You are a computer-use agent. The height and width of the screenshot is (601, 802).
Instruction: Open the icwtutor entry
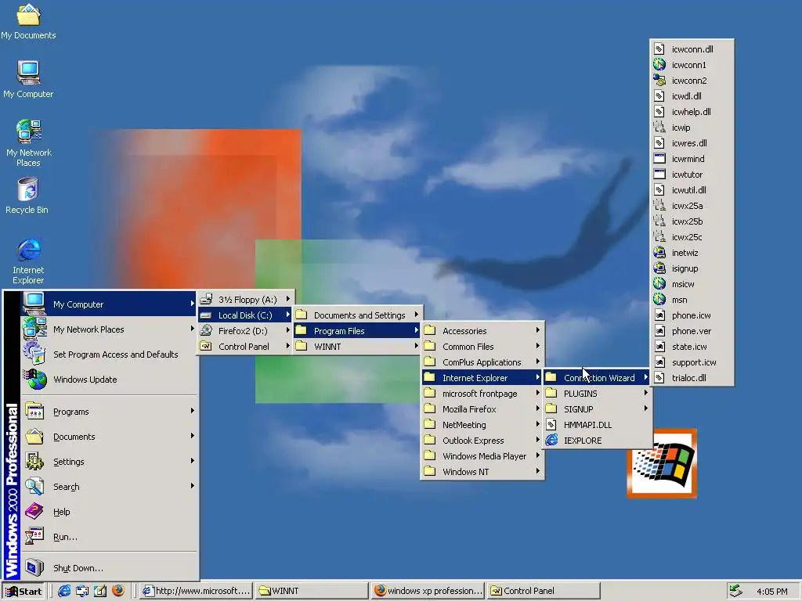[692, 175]
